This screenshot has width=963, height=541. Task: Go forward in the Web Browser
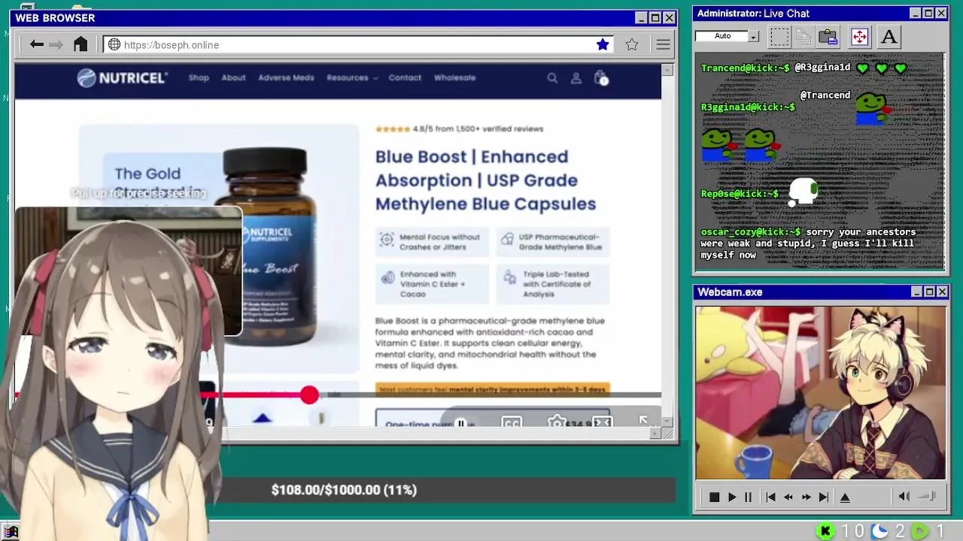[x=56, y=45]
